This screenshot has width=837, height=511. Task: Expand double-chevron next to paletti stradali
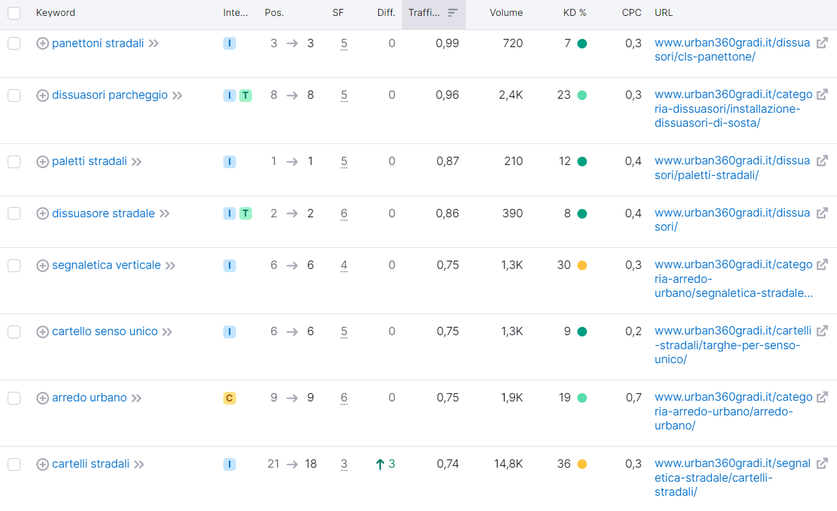[x=137, y=162]
